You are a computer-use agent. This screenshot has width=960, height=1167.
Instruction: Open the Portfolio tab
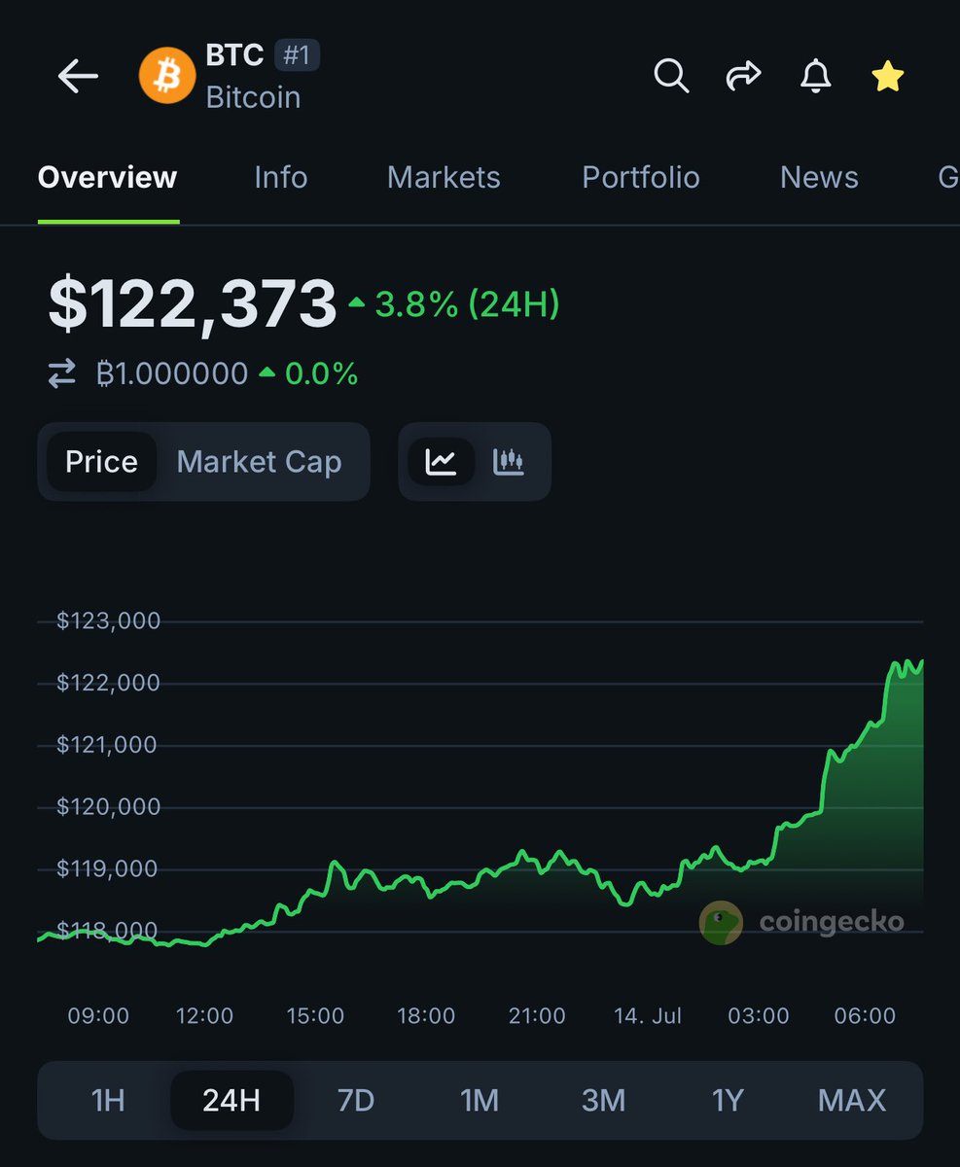point(641,177)
